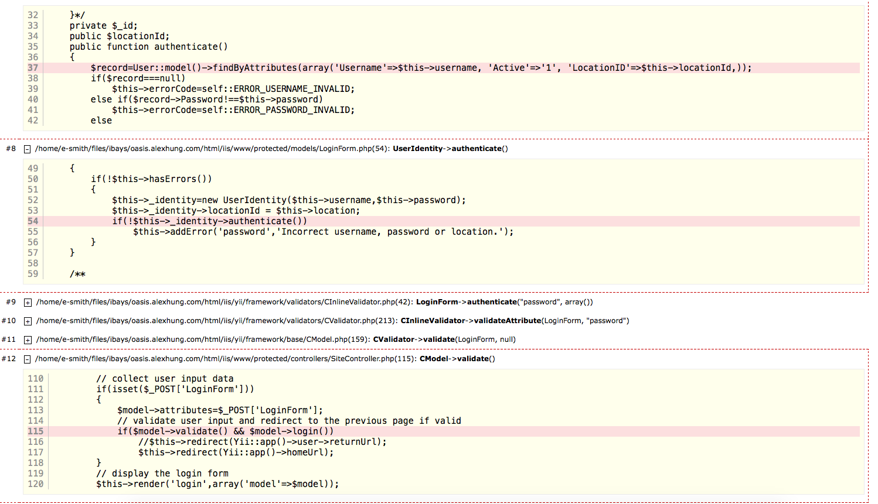878x504 pixels.
Task: Click the minus toggle beside frame #8
Action: pyautogui.click(x=27, y=149)
